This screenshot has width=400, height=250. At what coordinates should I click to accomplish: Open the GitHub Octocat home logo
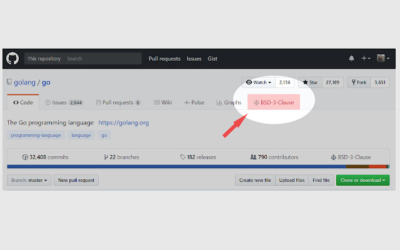coord(12,58)
